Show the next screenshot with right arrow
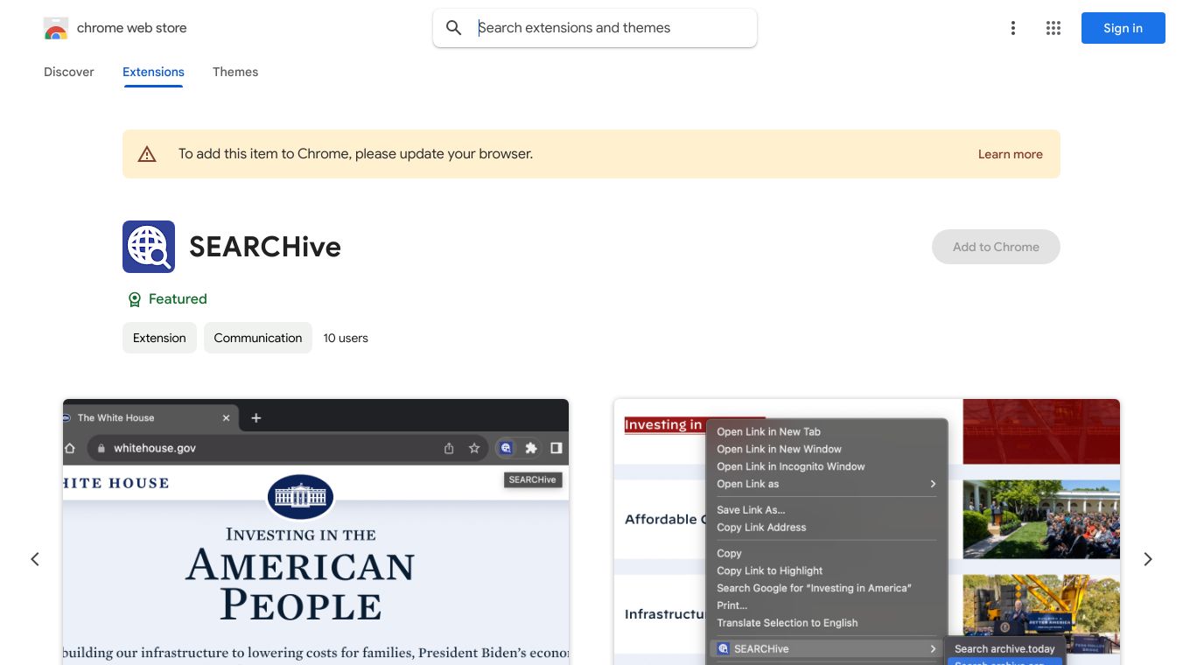Screen dimensions: 1183x665 [x=1148, y=559]
